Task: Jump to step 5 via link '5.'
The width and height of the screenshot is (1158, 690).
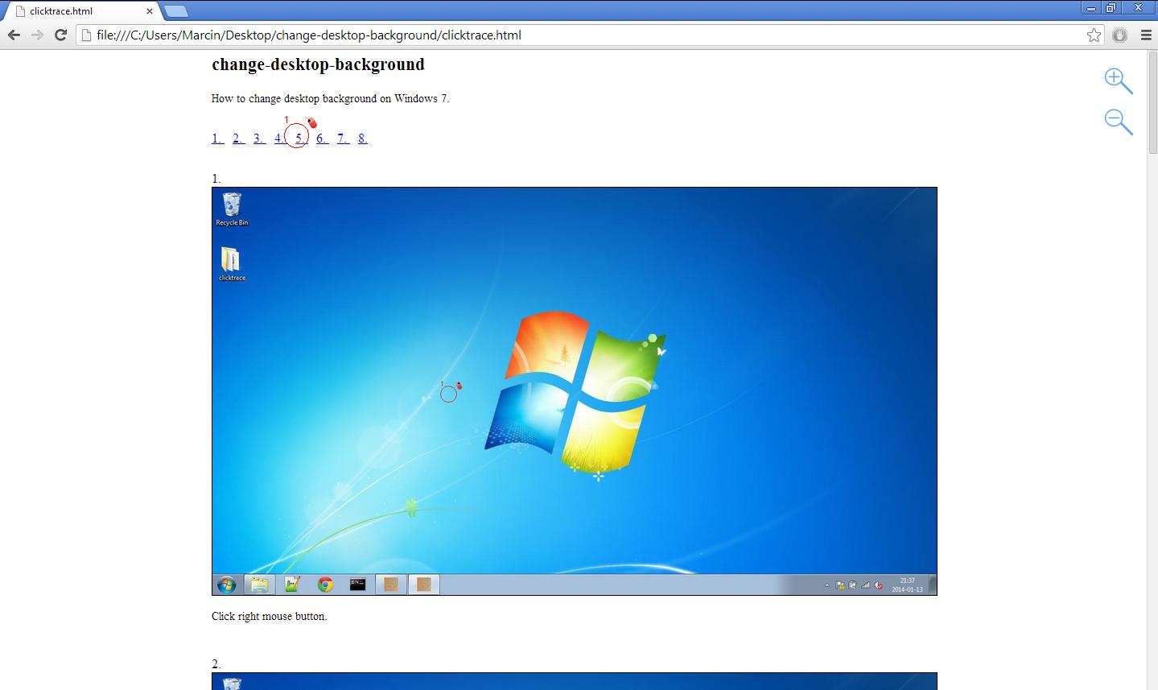Action: pos(300,138)
